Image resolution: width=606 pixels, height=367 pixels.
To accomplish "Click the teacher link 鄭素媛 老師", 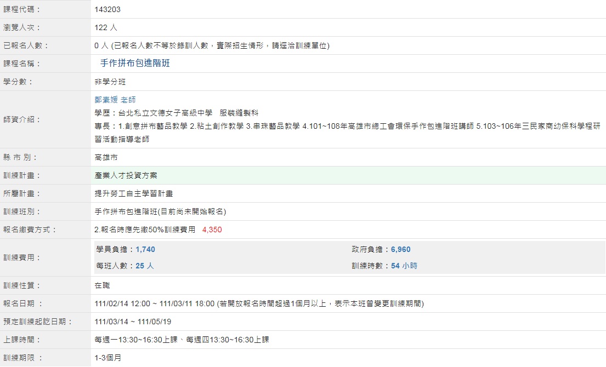I will 115,100.
